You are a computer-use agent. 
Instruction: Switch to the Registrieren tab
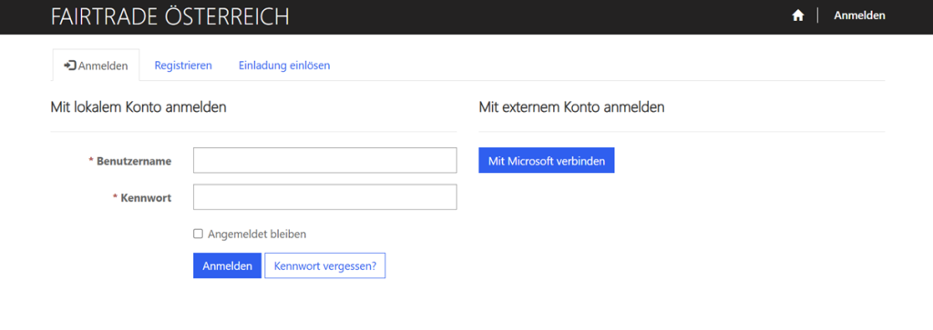tap(183, 65)
